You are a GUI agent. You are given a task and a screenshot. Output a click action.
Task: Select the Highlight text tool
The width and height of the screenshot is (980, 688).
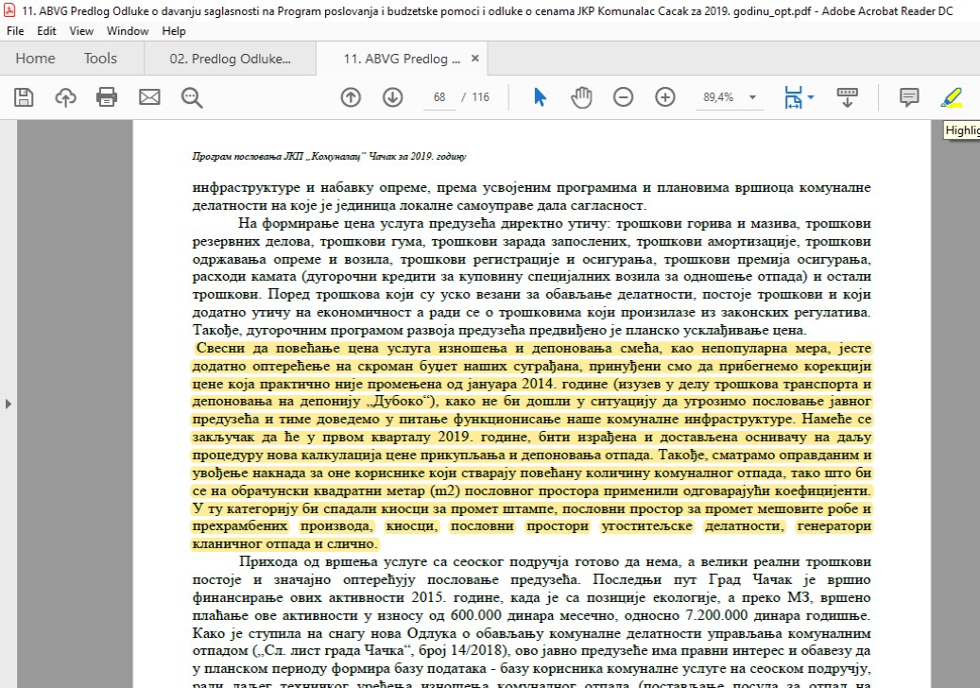click(952, 97)
